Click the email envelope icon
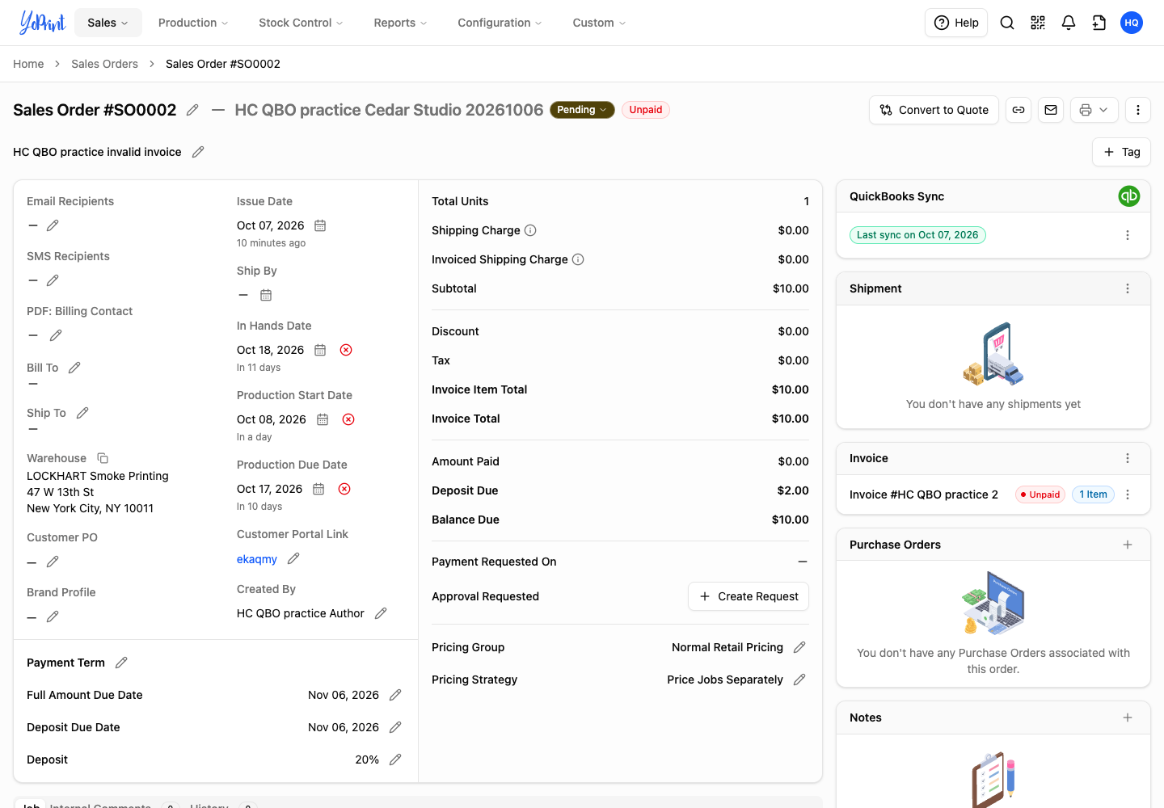 point(1051,110)
